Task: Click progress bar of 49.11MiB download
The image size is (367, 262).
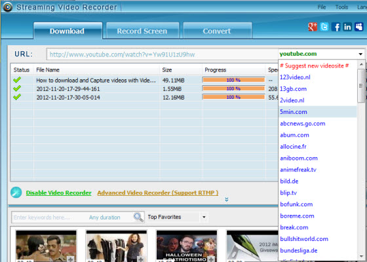Action: (x=233, y=80)
